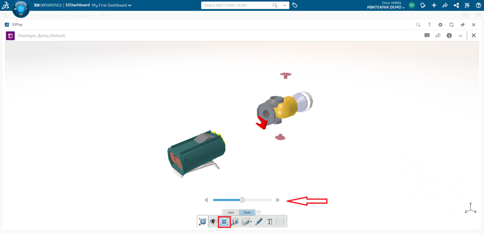Refresh the 3DPlay widget
The height and width of the screenshot is (234, 484).
point(451,25)
